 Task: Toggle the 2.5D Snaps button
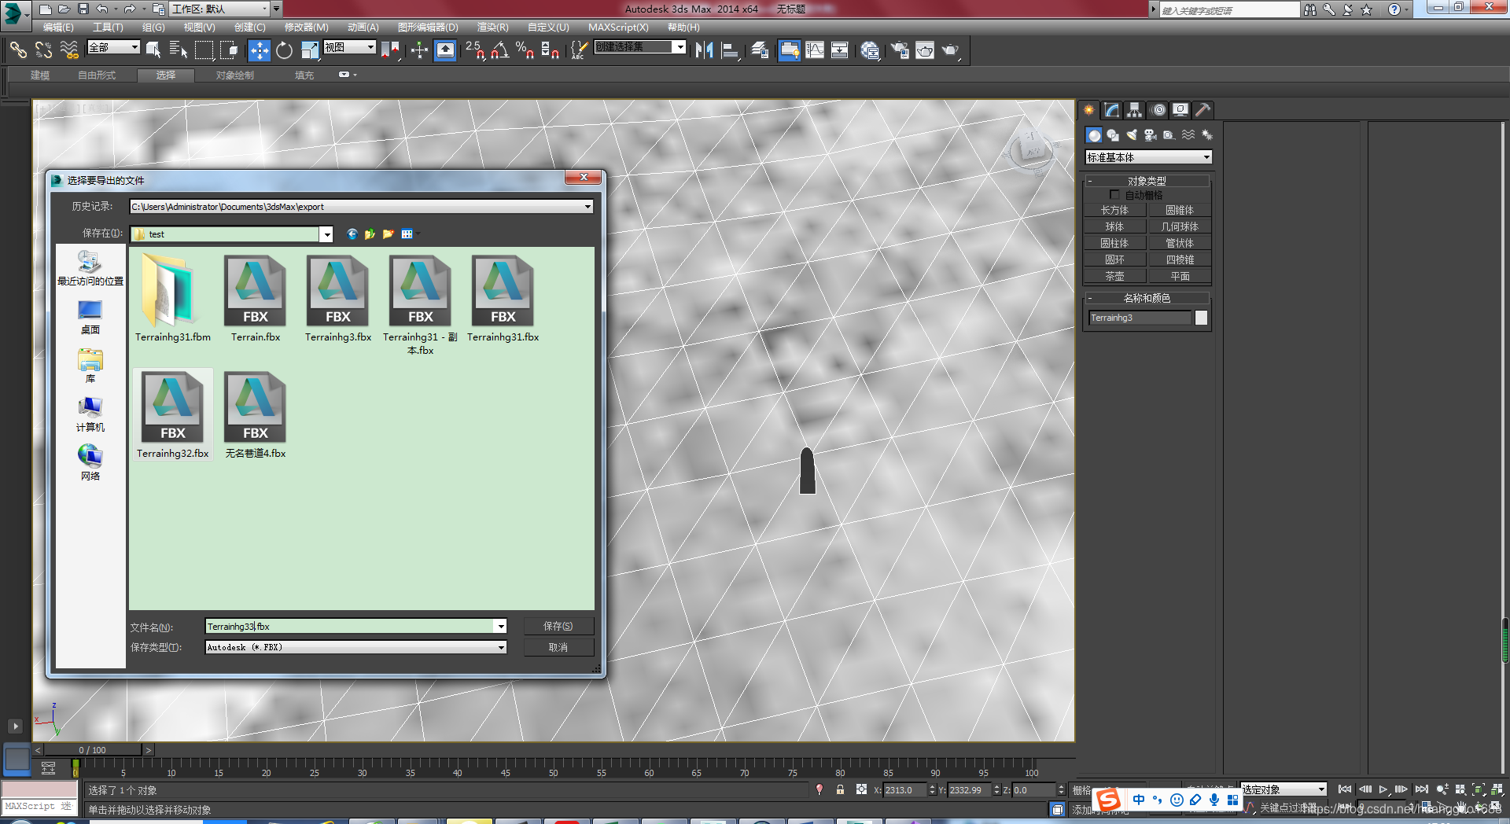click(x=474, y=50)
